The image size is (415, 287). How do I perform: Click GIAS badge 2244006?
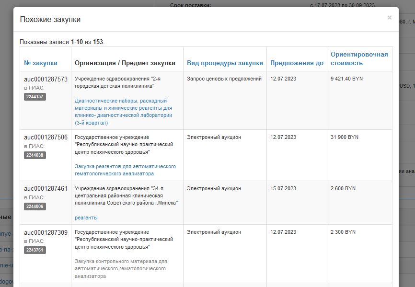point(35,207)
